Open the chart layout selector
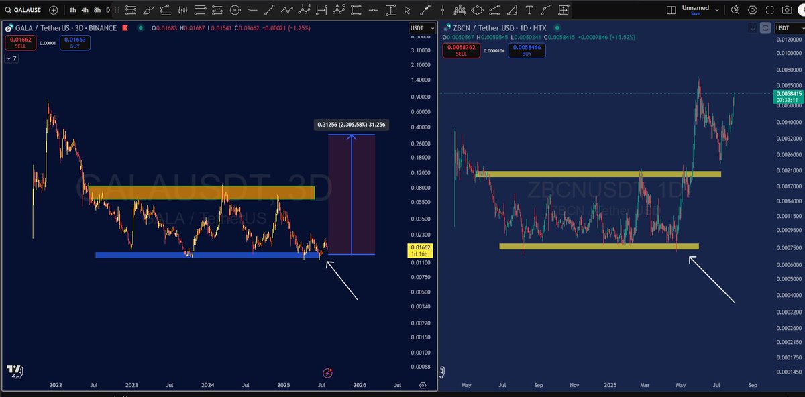 pyautogui.click(x=672, y=10)
